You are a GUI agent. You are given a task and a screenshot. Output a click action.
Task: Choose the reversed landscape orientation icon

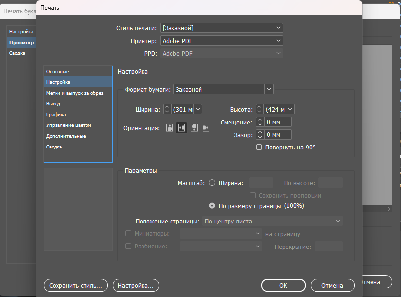(206, 128)
